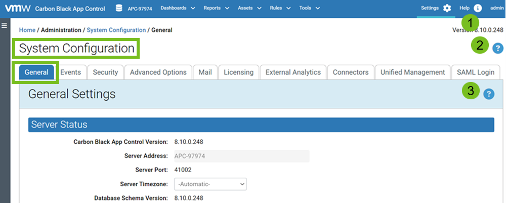The image size is (506, 203).
Task: Open the External Analytics tab
Action: 293,72
